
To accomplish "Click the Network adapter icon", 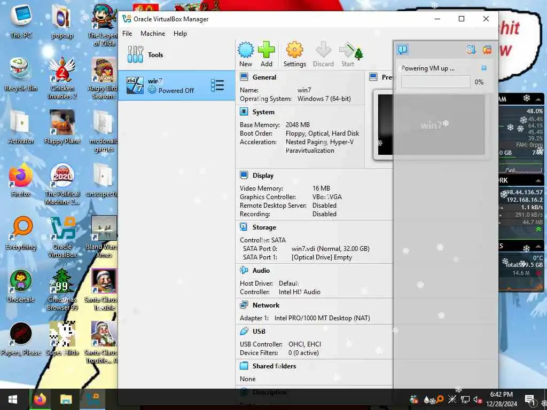I will (244, 305).
